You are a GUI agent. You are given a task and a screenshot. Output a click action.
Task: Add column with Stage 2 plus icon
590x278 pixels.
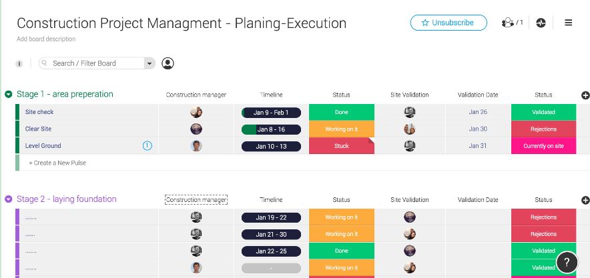585,200
